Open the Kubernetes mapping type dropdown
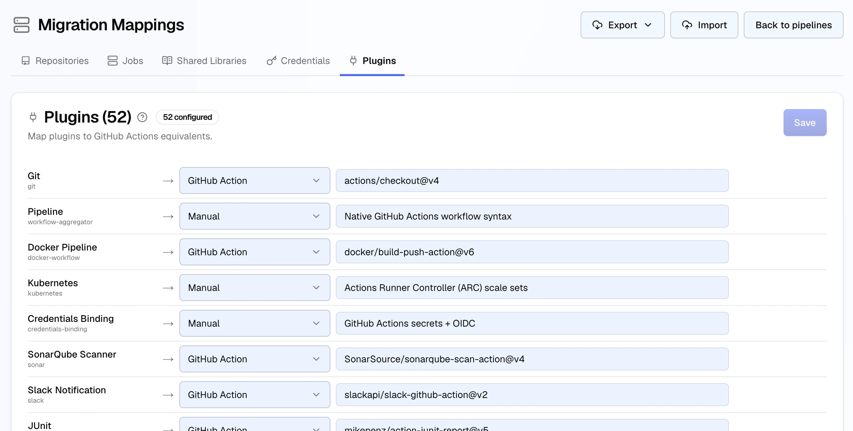Image resolution: width=853 pixels, height=431 pixels. coord(255,288)
